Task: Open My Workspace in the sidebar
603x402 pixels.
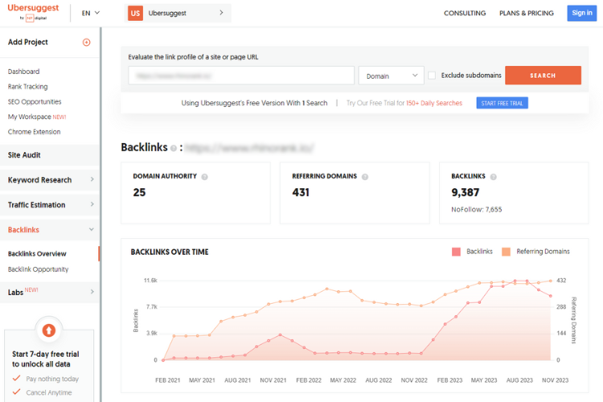Action: 37,117
